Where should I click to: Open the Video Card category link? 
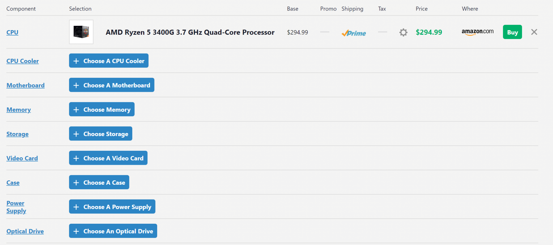[22, 158]
